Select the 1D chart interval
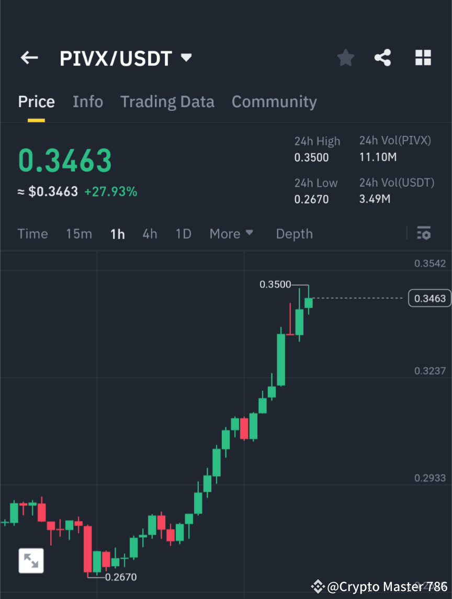 click(183, 233)
